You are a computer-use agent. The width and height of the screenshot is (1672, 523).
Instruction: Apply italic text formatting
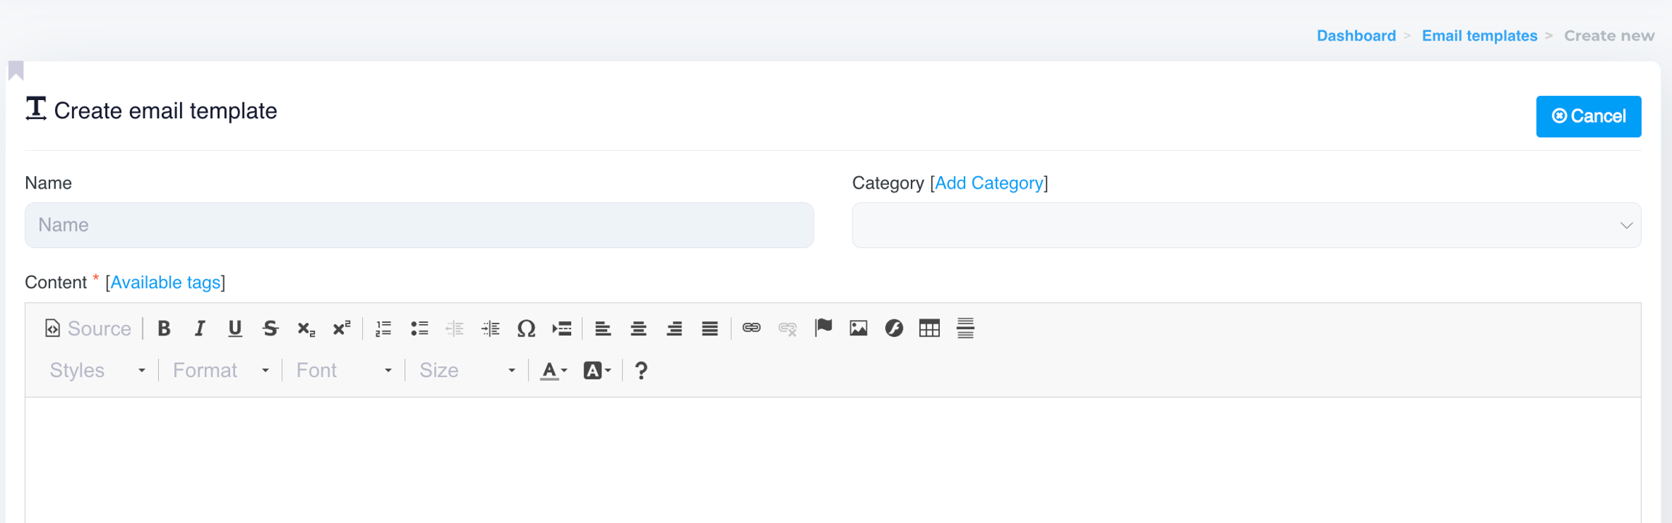(x=200, y=329)
